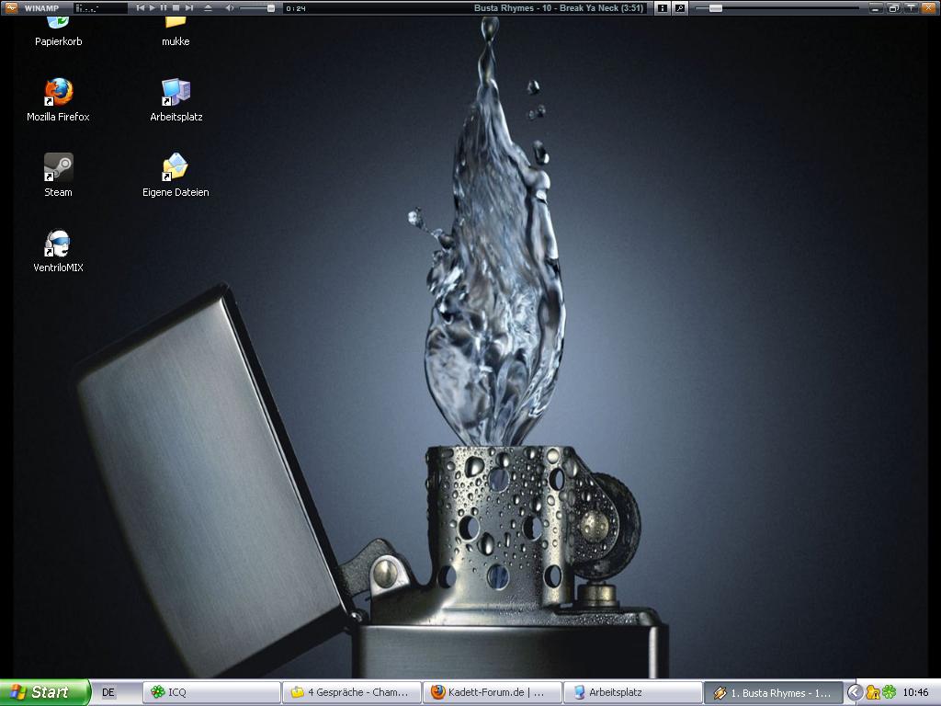This screenshot has height=706, width=941.
Task: Select the Arbeitsplatz desktop icon
Action: pos(176,93)
